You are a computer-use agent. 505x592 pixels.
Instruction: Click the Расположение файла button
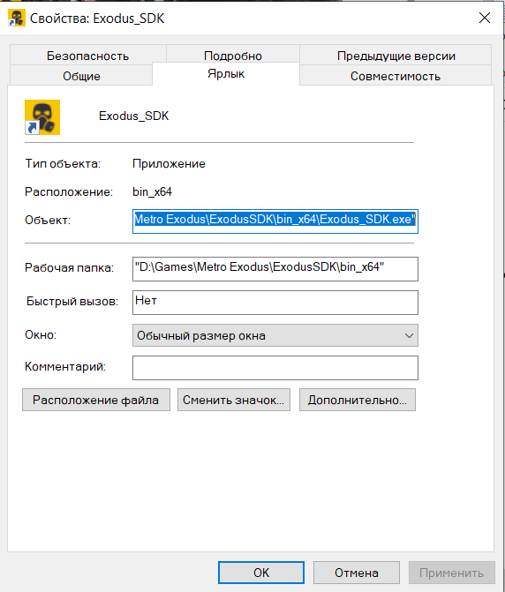point(96,400)
